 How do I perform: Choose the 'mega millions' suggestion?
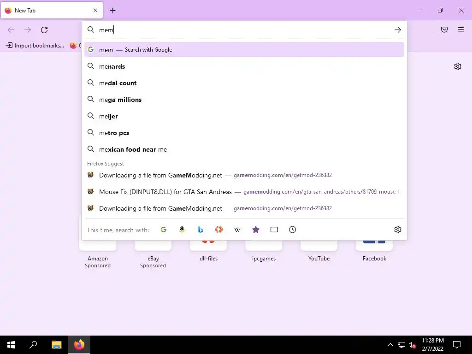(244, 100)
